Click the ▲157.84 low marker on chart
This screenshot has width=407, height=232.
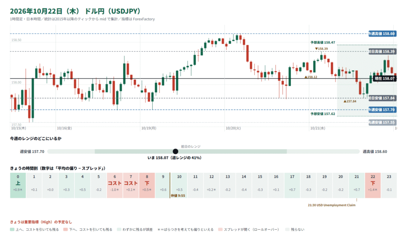point(350,101)
